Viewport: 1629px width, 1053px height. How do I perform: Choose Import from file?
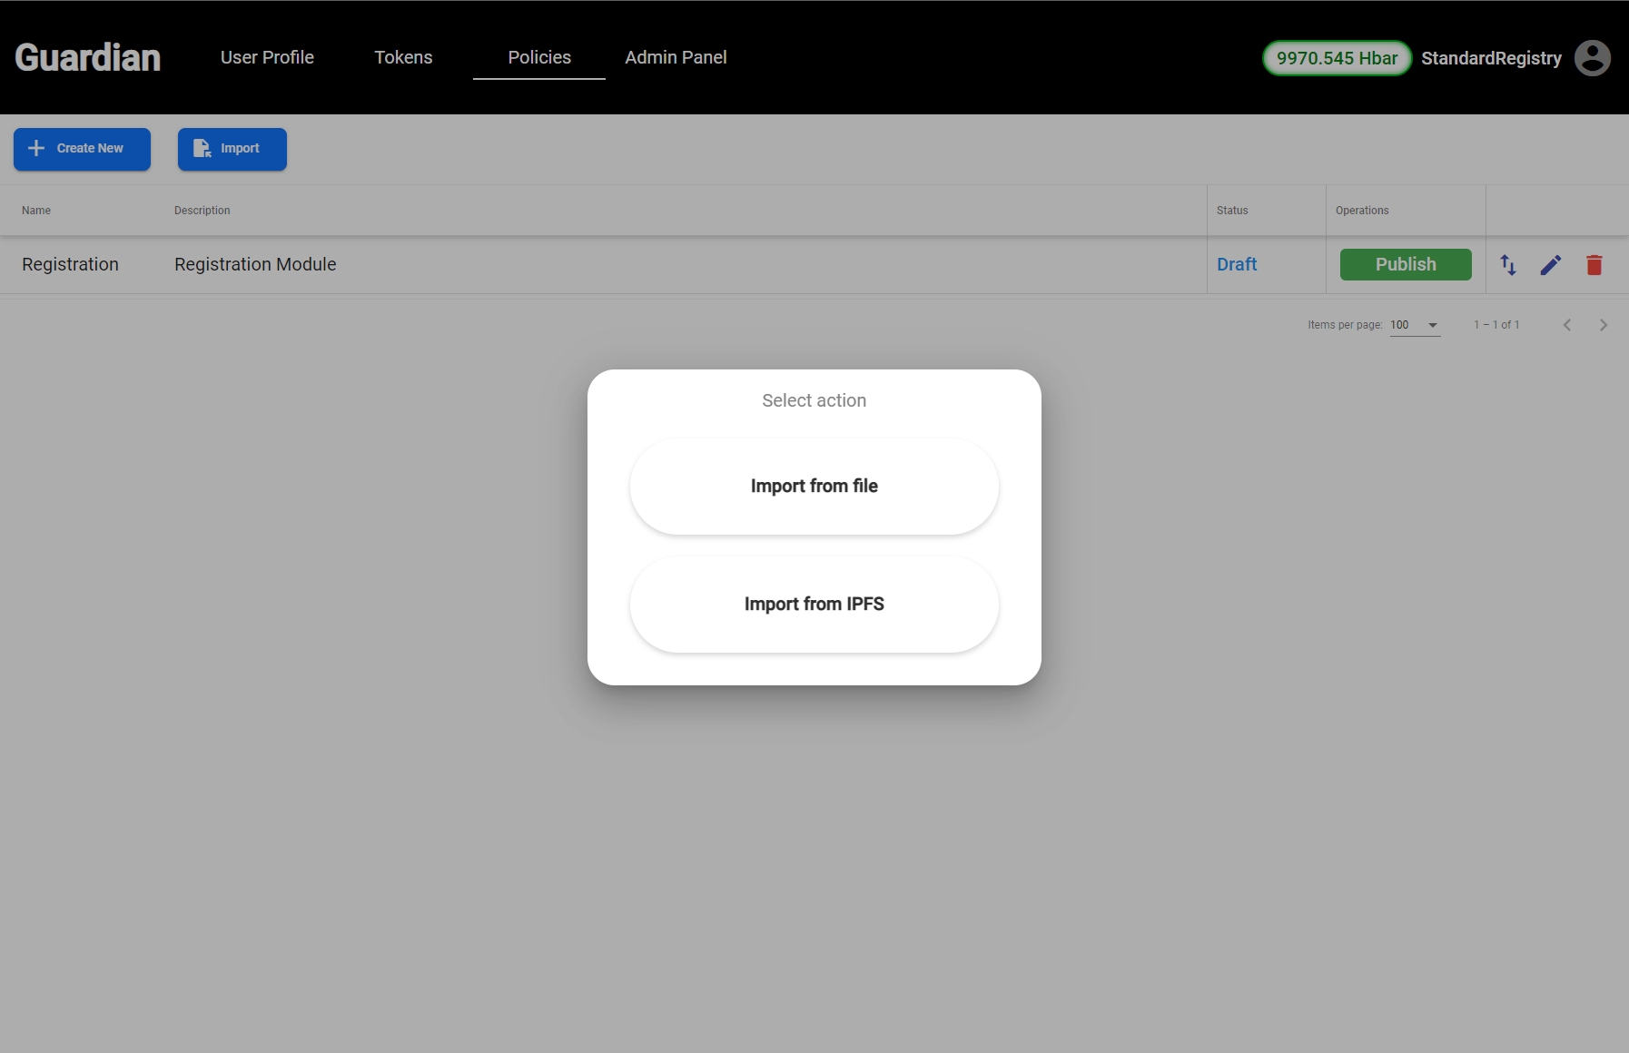[814, 487]
